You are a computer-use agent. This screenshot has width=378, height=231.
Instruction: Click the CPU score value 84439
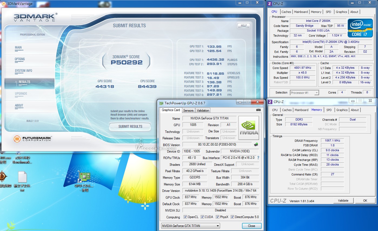click(x=147, y=87)
